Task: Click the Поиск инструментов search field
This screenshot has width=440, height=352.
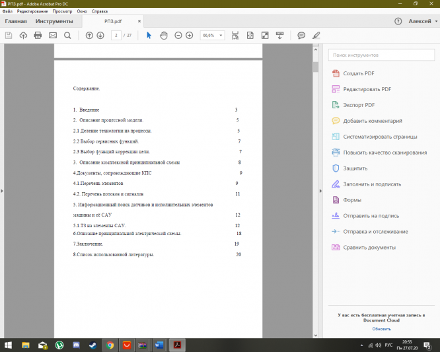Action: pyautogui.click(x=380, y=55)
